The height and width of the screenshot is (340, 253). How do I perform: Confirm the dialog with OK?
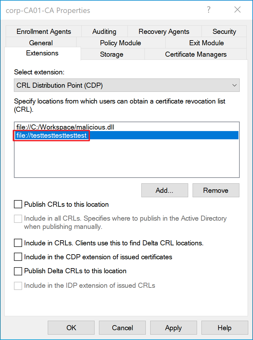[x=71, y=328]
